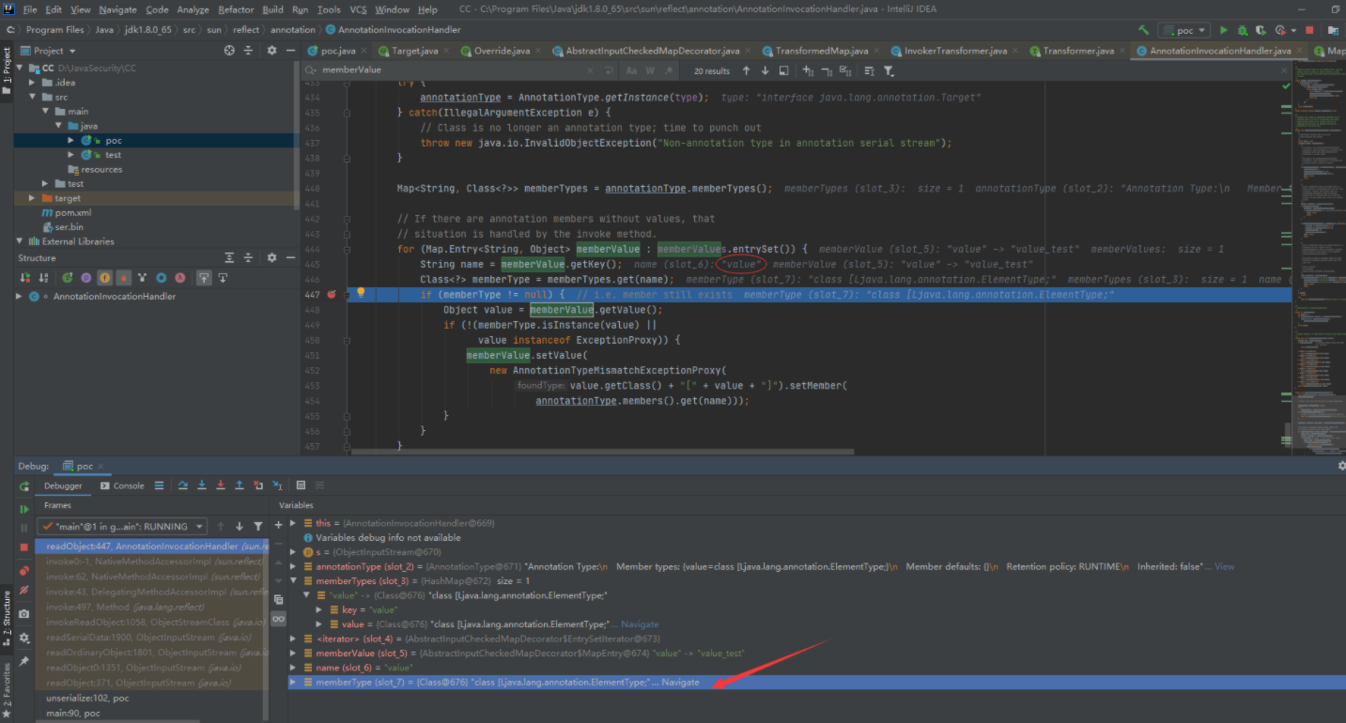Pin the debug tab with pin icon

tap(24, 661)
